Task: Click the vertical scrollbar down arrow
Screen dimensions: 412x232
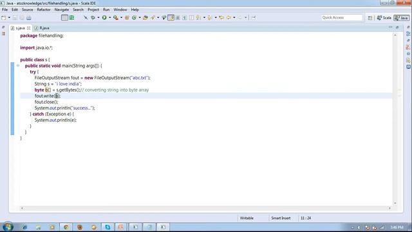Action: [395, 203]
